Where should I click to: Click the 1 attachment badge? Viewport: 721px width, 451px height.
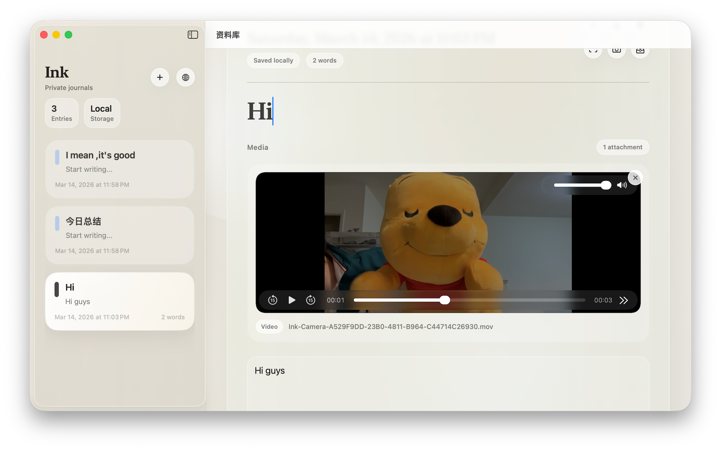623,147
